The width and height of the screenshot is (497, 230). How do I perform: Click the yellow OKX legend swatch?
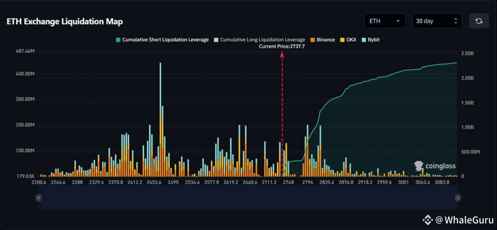pyautogui.click(x=342, y=40)
